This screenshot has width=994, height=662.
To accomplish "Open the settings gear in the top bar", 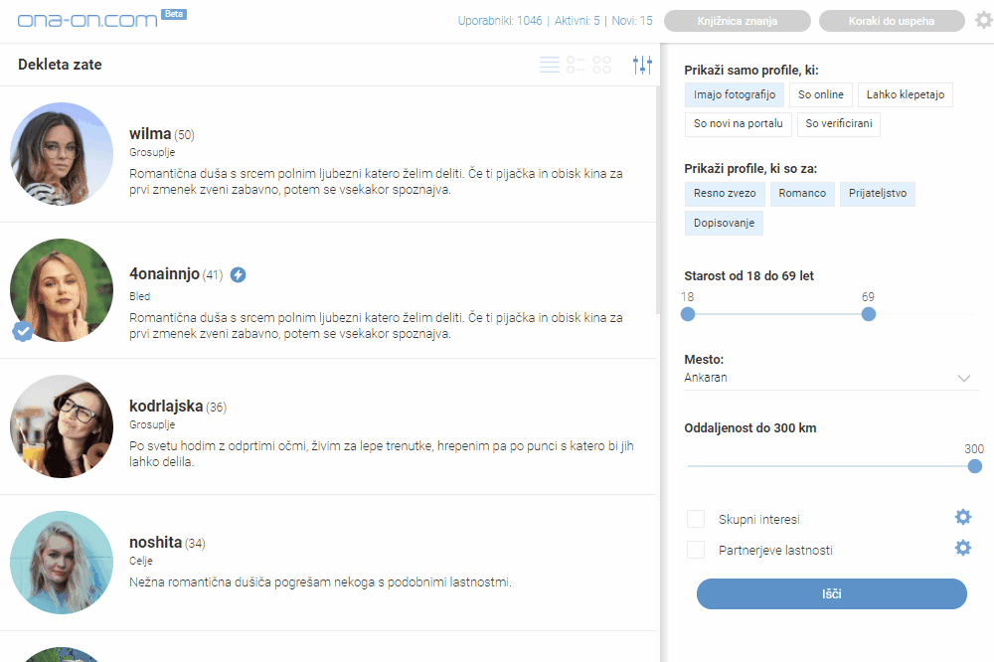I will coord(983,20).
